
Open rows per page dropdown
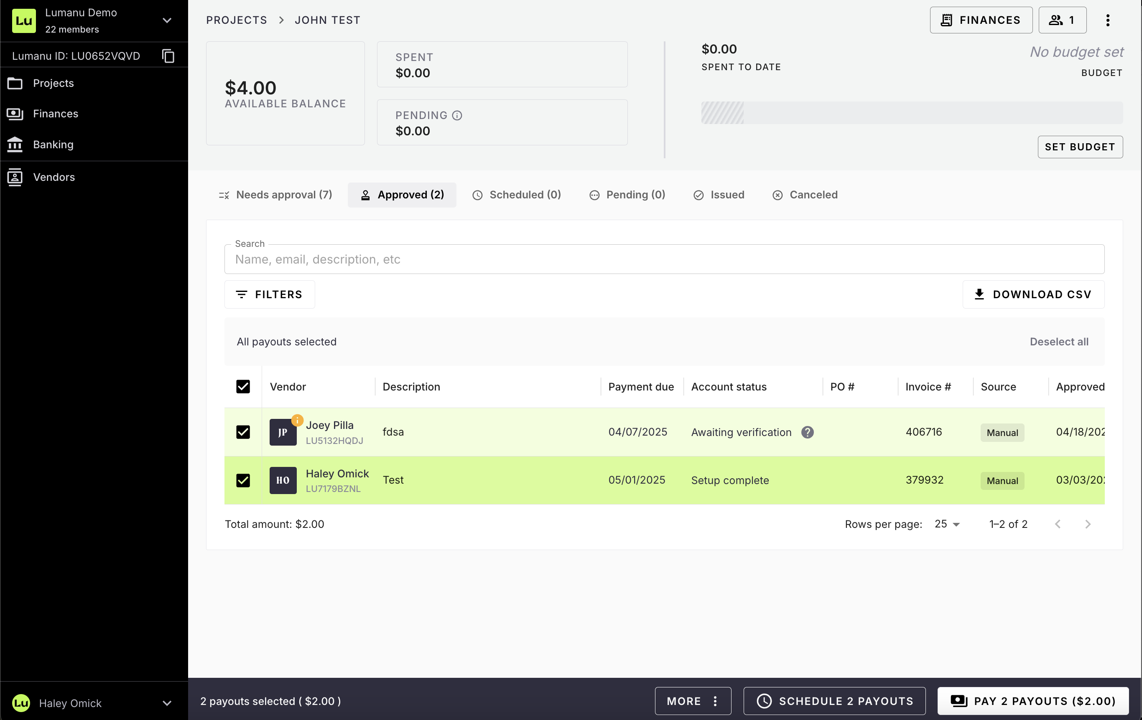tap(947, 524)
